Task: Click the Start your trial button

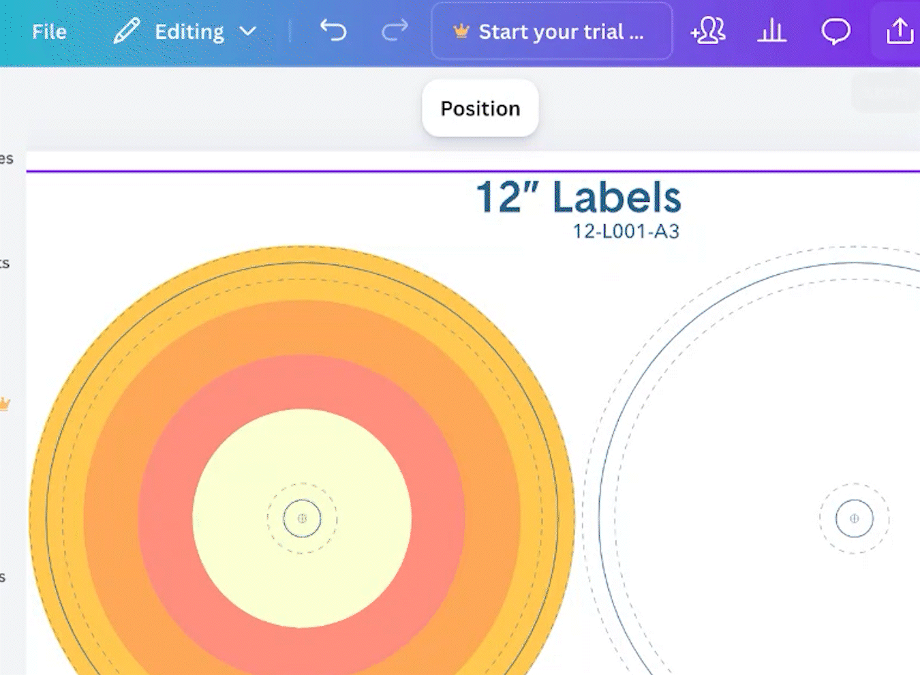Action: point(551,31)
